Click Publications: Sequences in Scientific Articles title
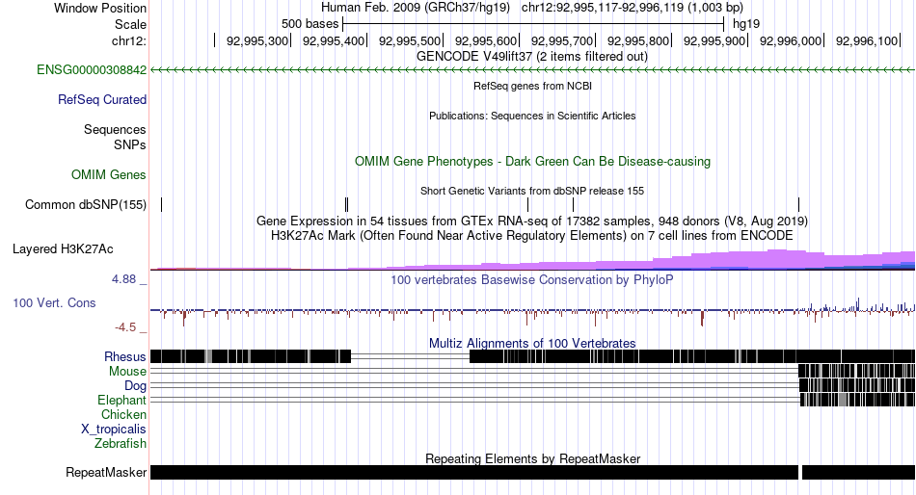916x495 pixels. [x=532, y=116]
